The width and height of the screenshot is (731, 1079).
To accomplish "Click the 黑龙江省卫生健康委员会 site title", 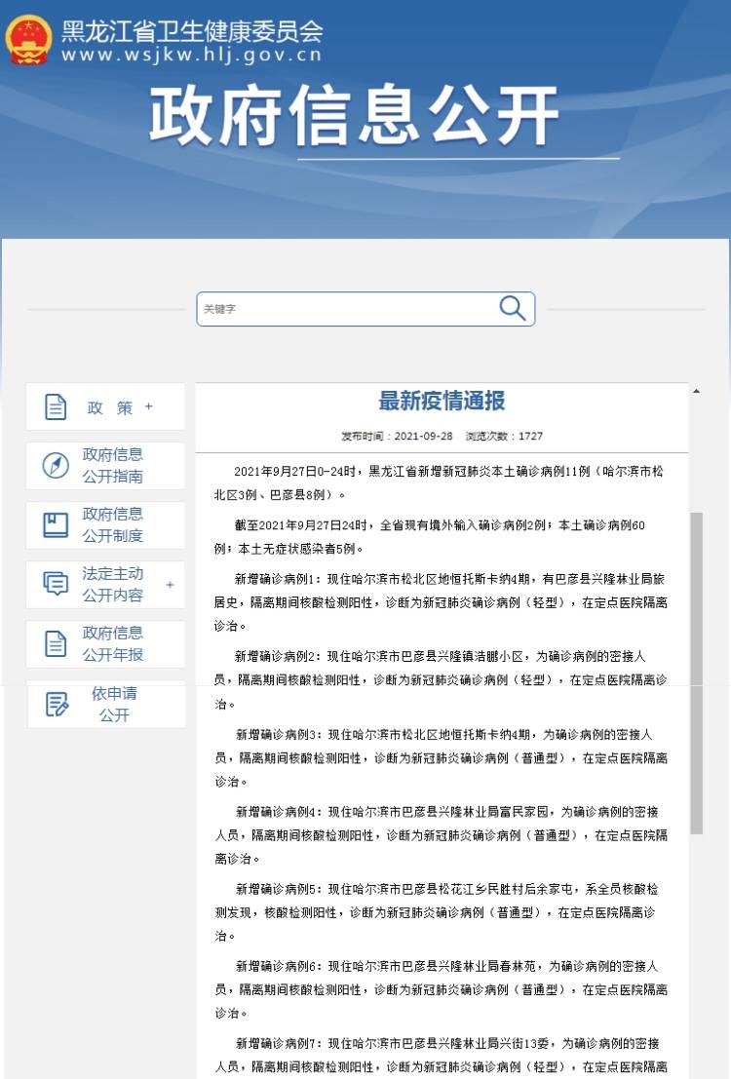I will click(192, 31).
